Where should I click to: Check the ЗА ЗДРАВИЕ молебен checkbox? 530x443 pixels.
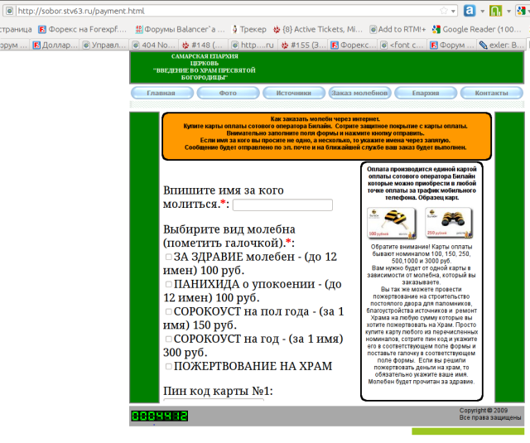pyautogui.click(x=168, y=258)
